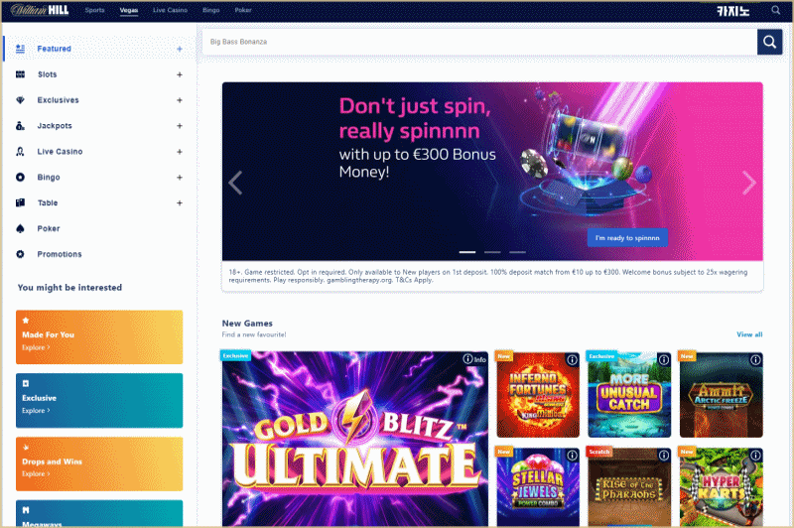
Task: Open the Megaways card
Action: coord(99,513)
